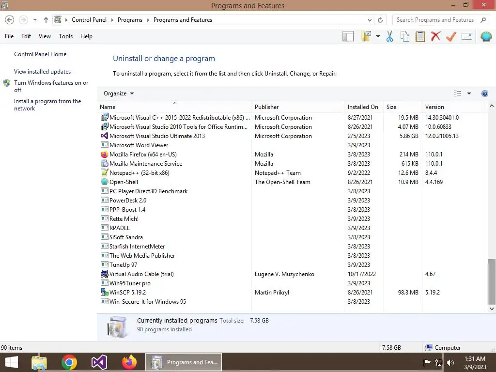Open Control Panel Home link
Image resolution: width=496 pixels, height=372 pixels.
tap(40, 54)
